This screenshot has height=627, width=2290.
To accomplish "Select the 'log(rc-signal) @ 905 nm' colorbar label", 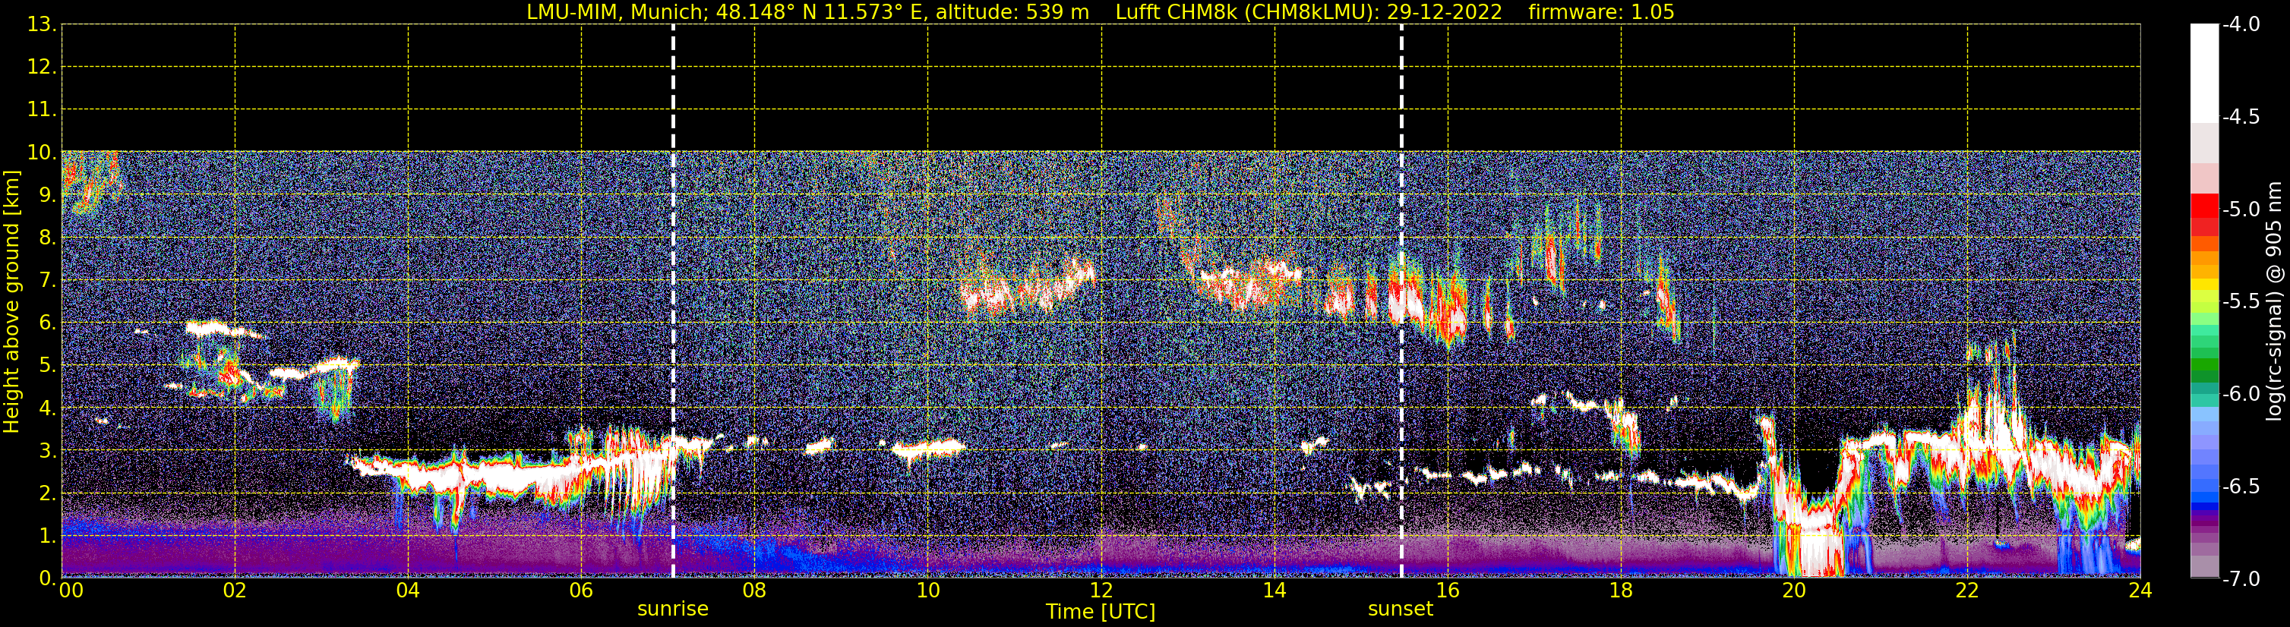I will [x=2274, y=301].
